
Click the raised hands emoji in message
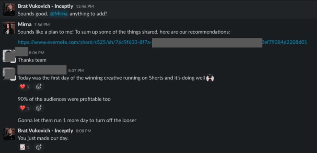210,78
